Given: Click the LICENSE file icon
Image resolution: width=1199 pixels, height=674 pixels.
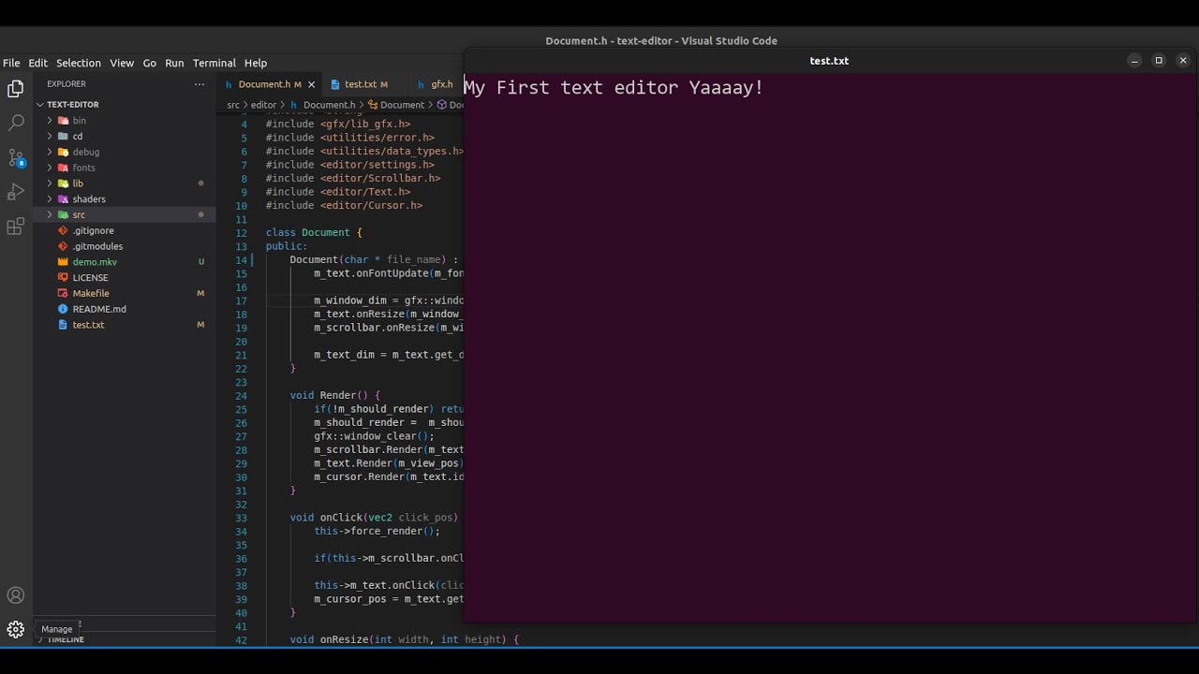Looking at the screenshot, I should [64, 278].
